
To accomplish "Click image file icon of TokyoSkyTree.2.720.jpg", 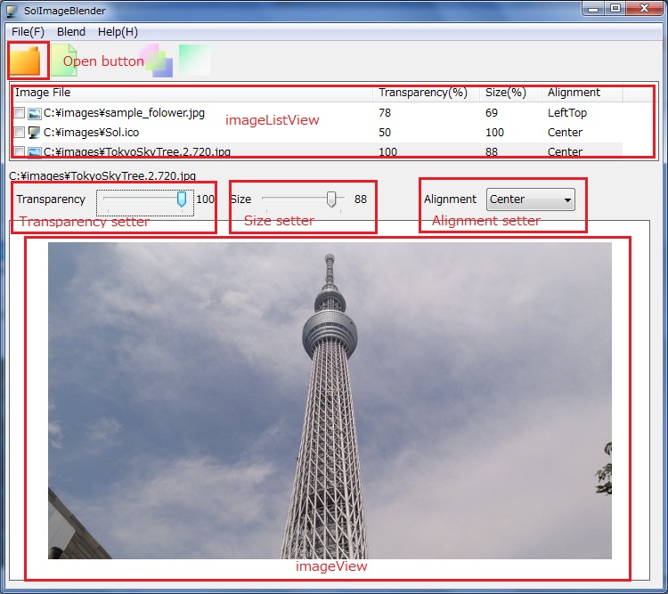I will (x=35, y=152).
